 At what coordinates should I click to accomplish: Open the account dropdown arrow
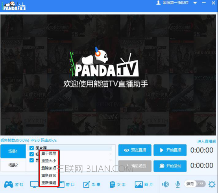(195, 3)
